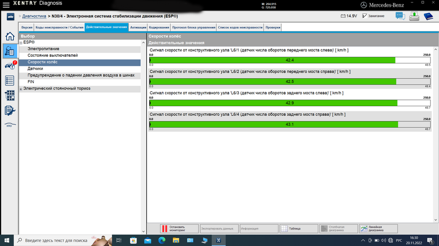The width and height of the screenshot is (439, 246).
Task: Open the Коды неисправности / События tab
Action: coord(59,27)
